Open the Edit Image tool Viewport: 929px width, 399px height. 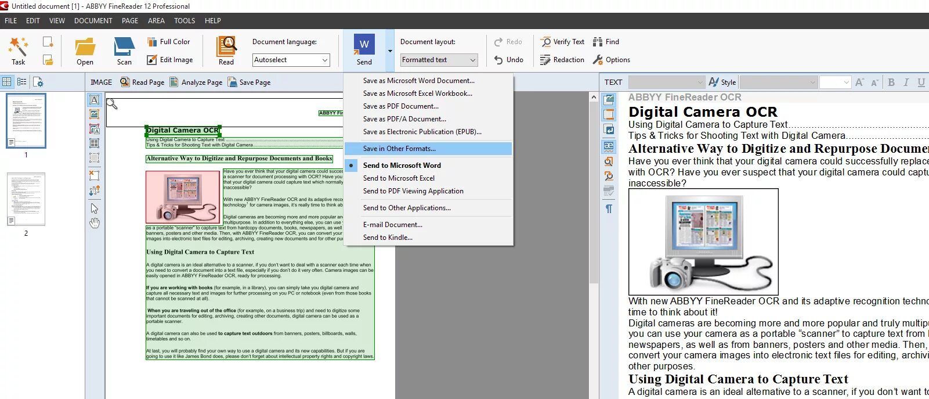tap(169, 60)
